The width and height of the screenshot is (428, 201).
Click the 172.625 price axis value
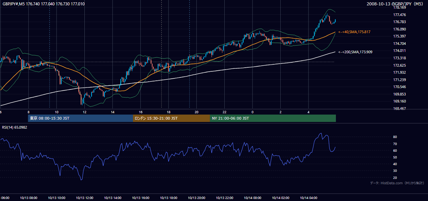400,65
